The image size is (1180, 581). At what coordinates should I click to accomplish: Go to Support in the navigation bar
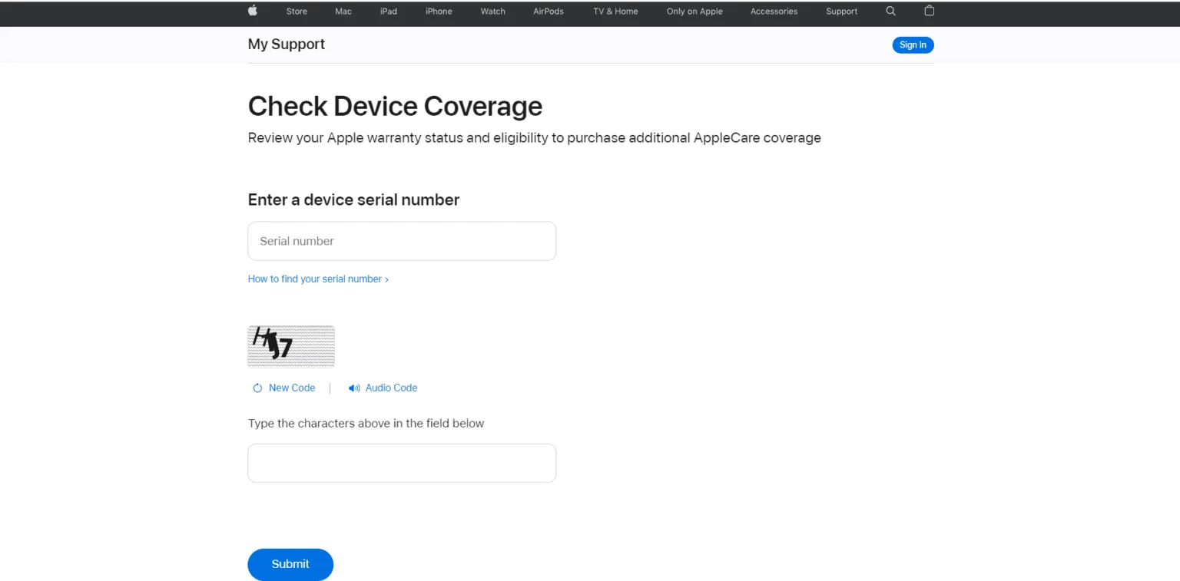tap(841, 12)
